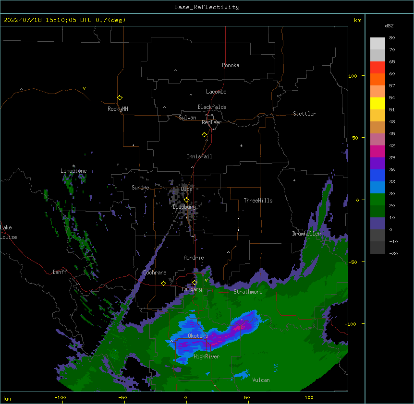414x404 pixels.
Task: Click the Vulcan town label
Action: tap(261, 380)
